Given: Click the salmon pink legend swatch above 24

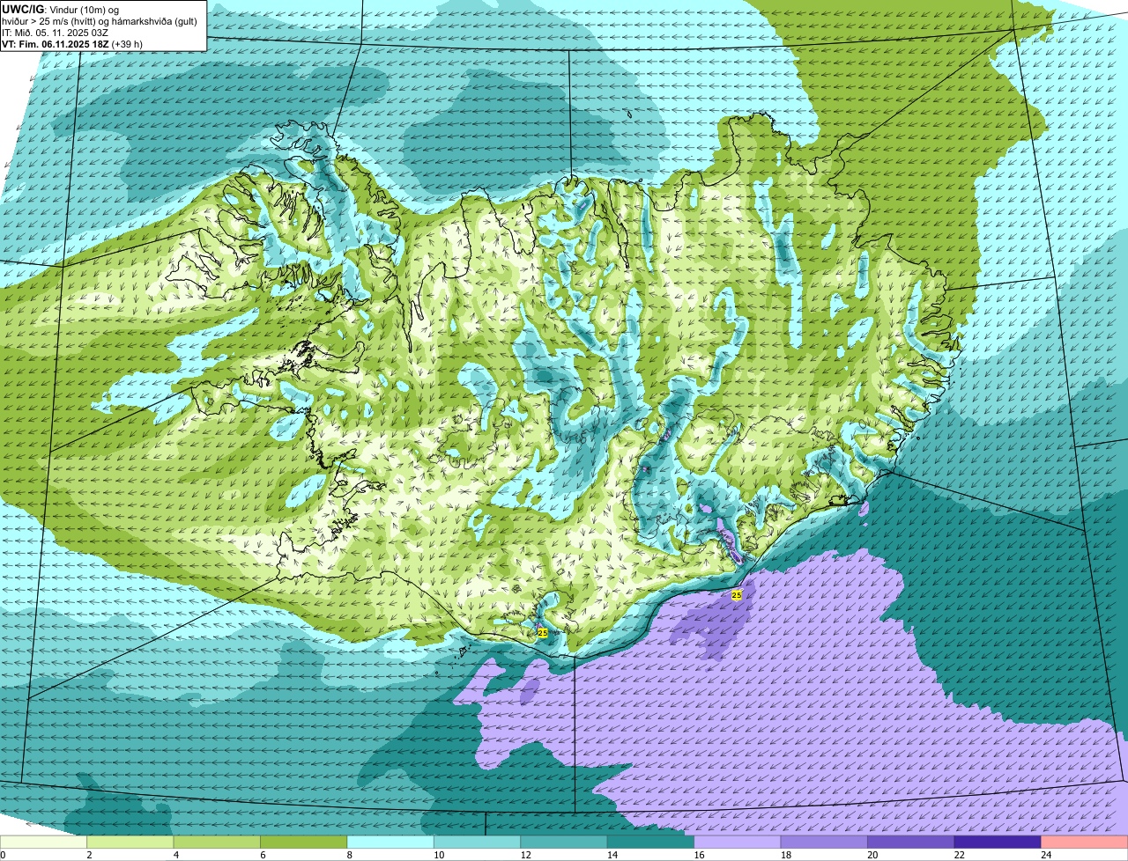Looking at the screenshot, I should tap(1085, 842).
